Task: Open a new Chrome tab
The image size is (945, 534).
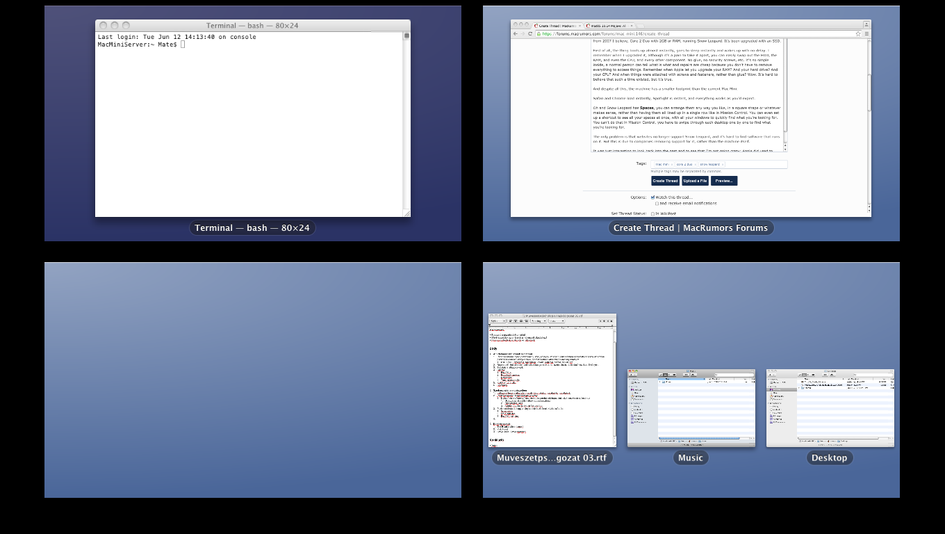Action: pos(640,26)
